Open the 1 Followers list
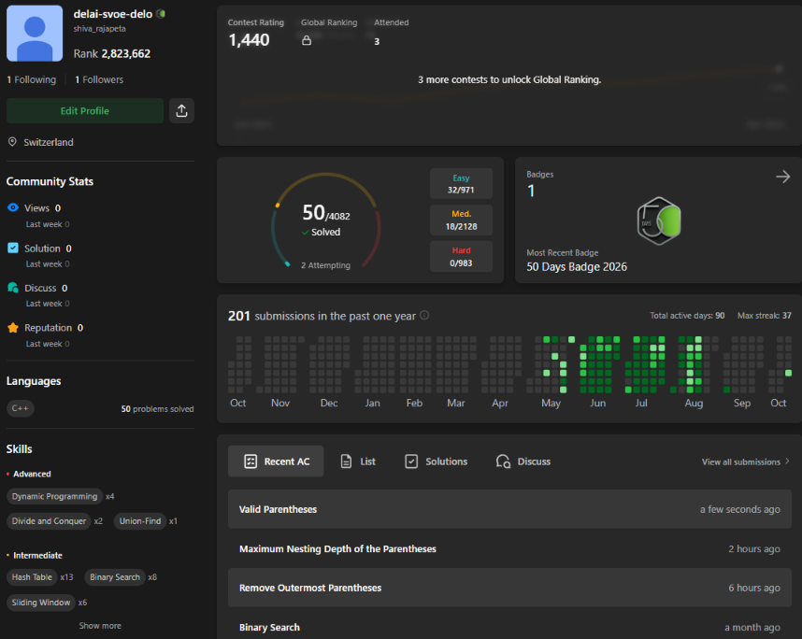The image size is (802, 639). [99, 79]
